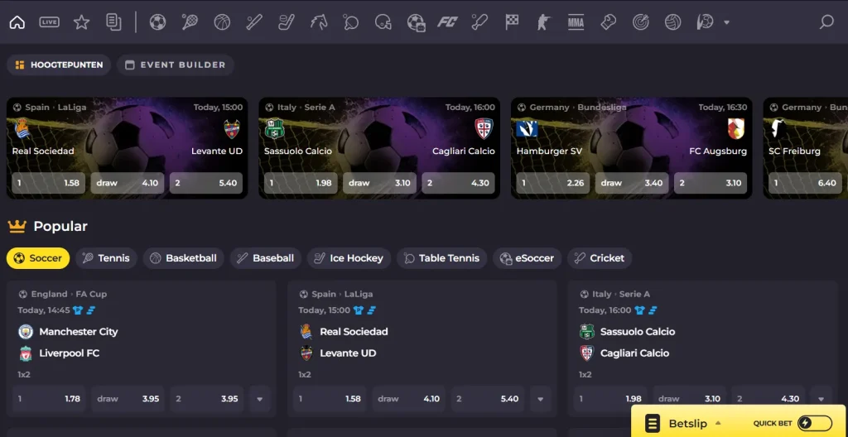Screen dimensions: 848x437
Task: Expand more markets for Manchester City match
Action: [x=260, y=399]
